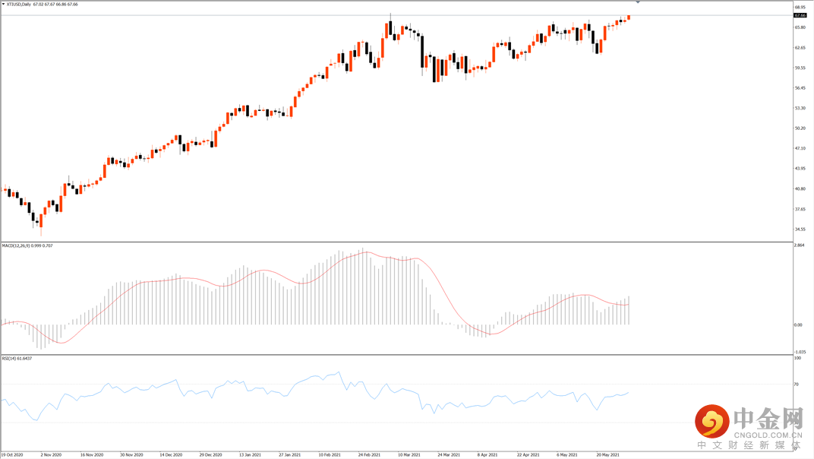Click the 62.65 price axis label

click(x=800, y=47)
